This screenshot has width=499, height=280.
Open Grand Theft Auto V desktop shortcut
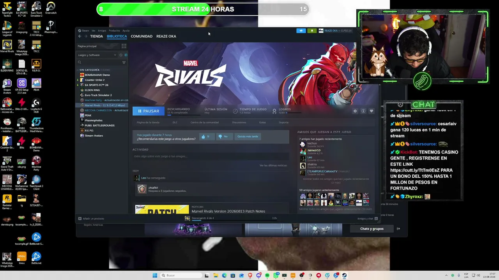click(x=7, y=162)
